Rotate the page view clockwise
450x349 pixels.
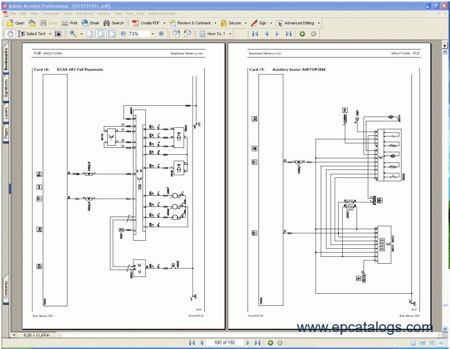(175, 33)
